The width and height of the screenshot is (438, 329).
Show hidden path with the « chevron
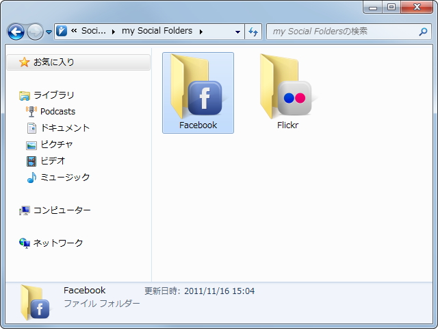coord(74,31)
